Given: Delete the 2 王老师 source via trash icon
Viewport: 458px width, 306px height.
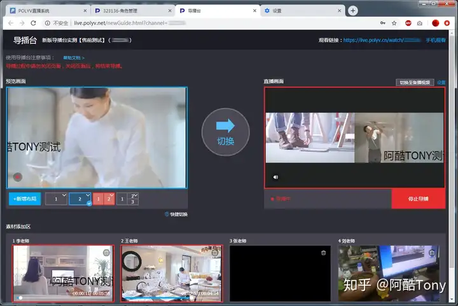Looking at the screenshot, I should (215, 253).
